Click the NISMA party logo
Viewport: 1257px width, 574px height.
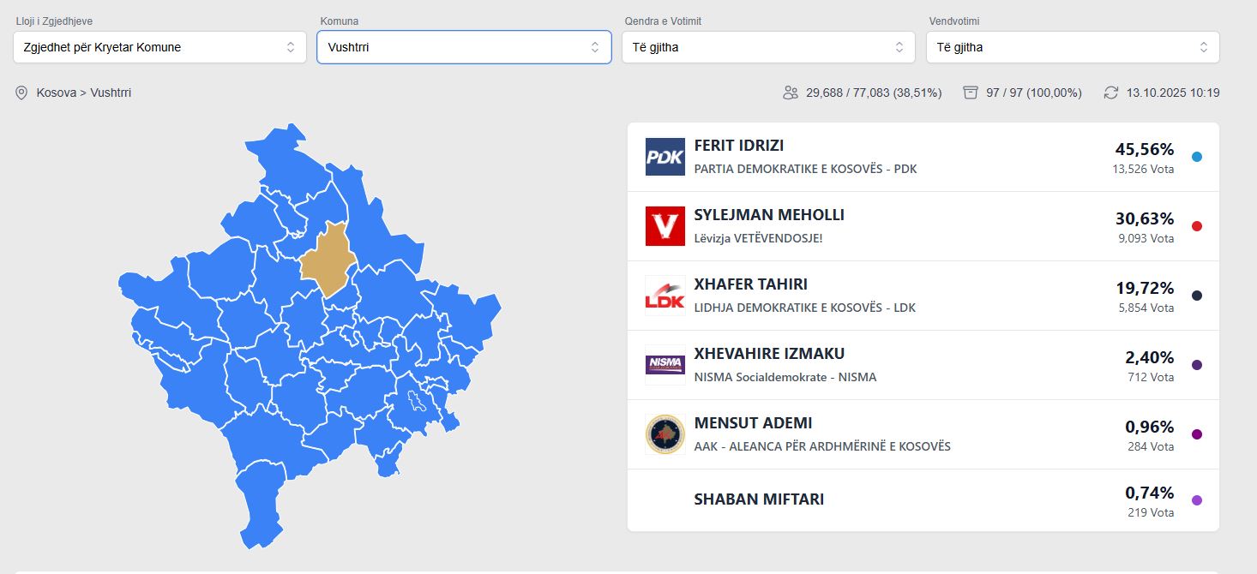click(x=665, y=365)
